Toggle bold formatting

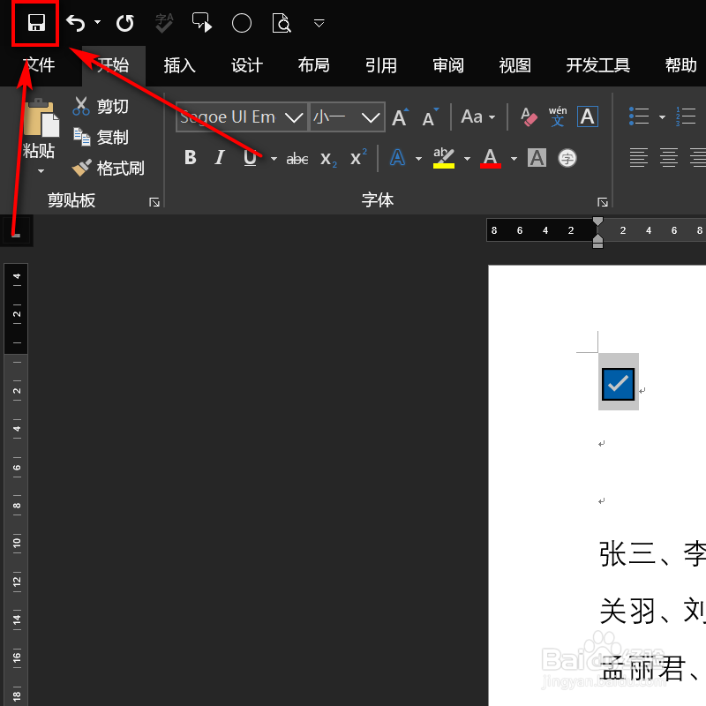point(191,158)
